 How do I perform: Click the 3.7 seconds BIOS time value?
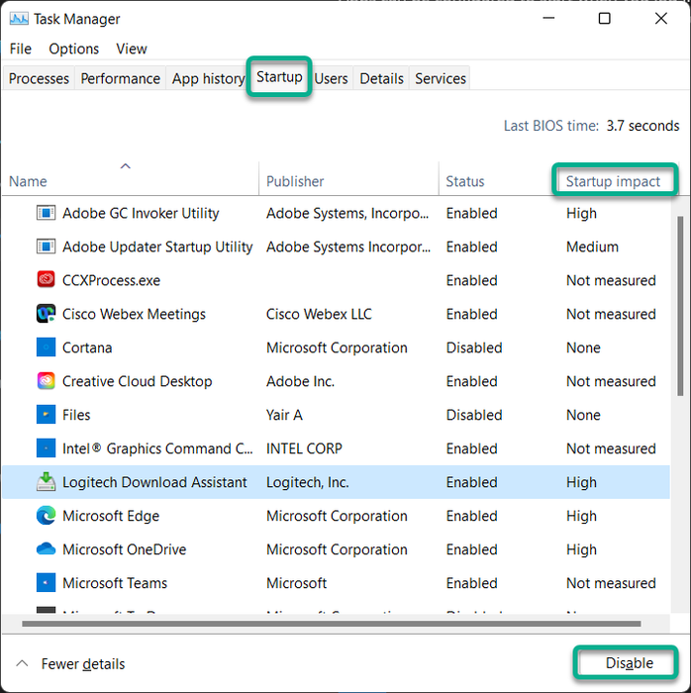point(642,126)
